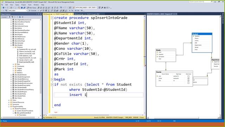This screenshot has height=127, width=225.
Task: Toggle Allow Nulls checkbox for CrHr row
Action: click(188, 81)
